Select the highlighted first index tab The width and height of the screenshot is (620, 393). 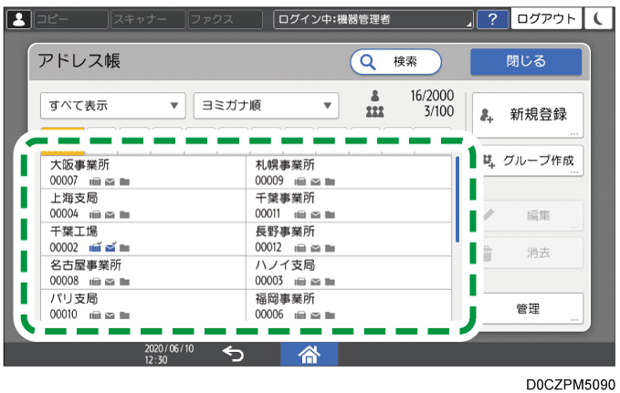click(62, 140)
